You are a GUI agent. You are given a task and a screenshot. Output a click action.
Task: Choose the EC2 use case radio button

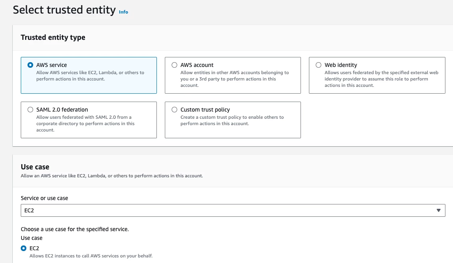24,248
